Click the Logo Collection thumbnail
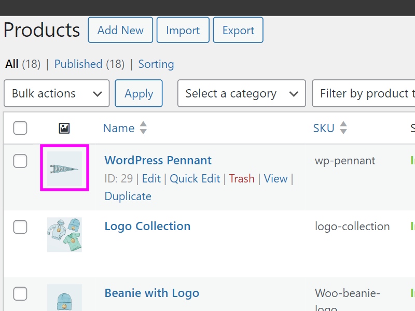Viewport: 415px width, 311px height. click(64, 235)
